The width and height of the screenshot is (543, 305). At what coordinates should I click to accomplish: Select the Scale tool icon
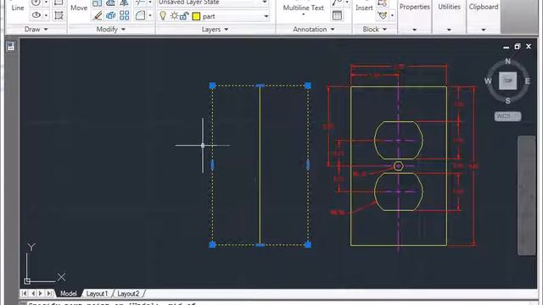point(98,3)
